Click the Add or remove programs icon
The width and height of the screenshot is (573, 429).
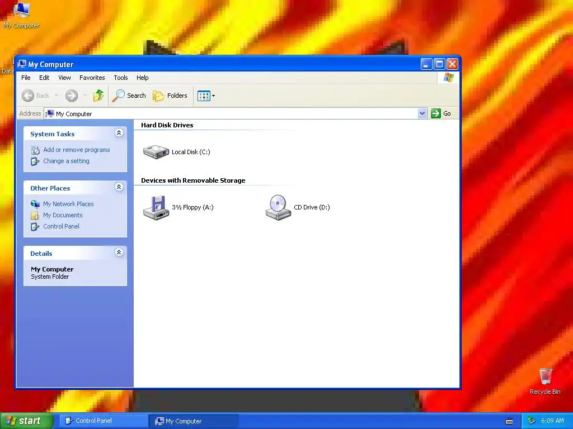(x=35, y=150)
